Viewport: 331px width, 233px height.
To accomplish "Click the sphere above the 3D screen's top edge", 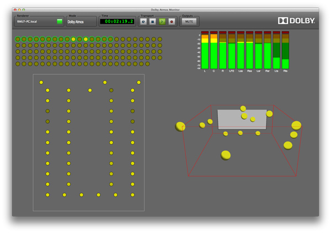I will click(x=243, y=109).
